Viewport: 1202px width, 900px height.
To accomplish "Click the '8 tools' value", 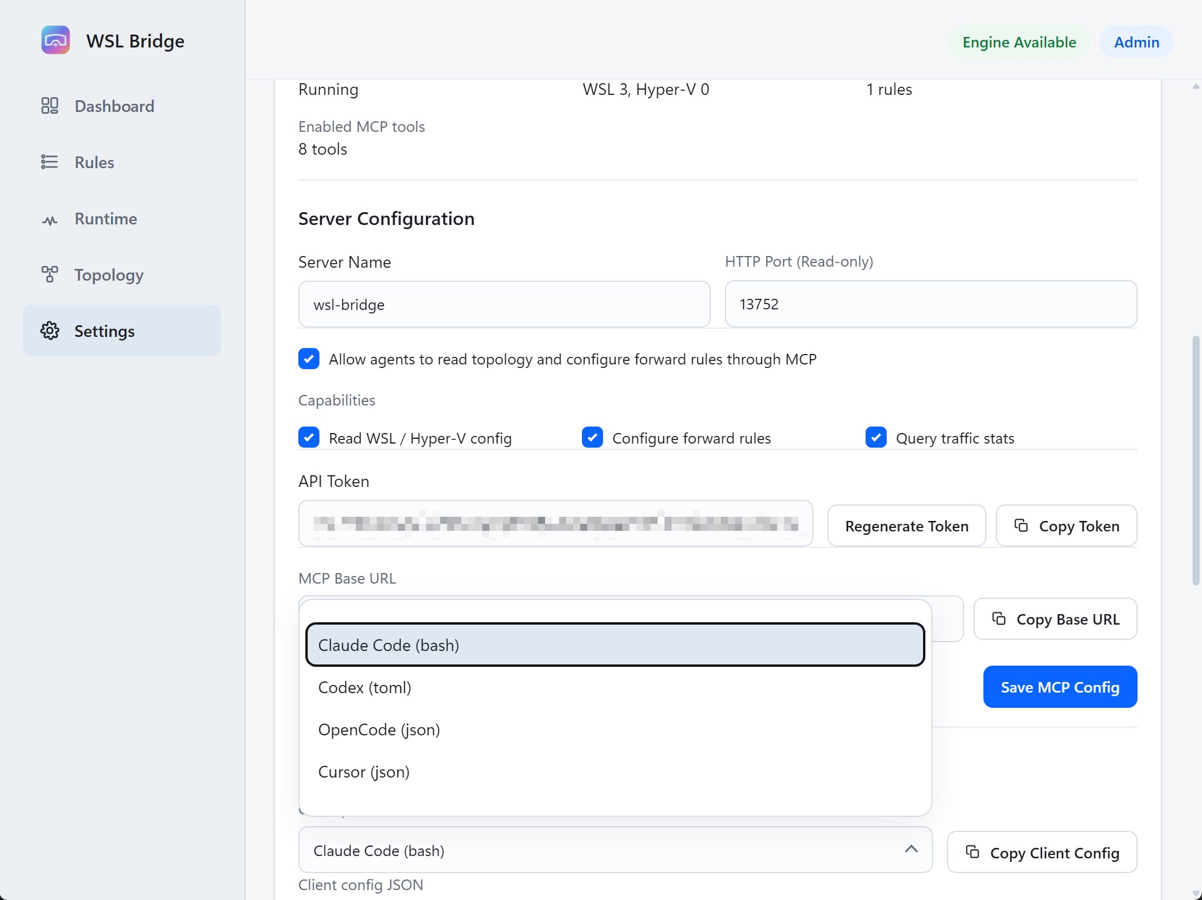I will pos(322,149).
